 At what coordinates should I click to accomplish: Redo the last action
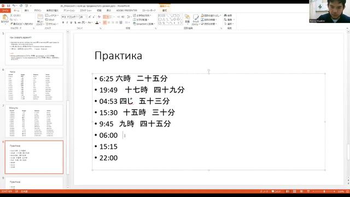(x=21, y=6)
